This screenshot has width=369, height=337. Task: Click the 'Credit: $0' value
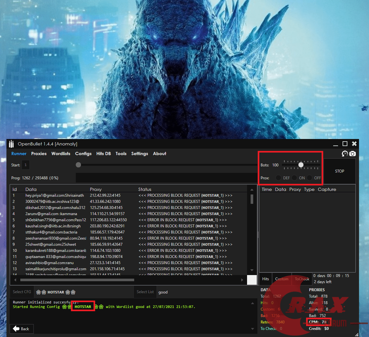click(319, 329)
